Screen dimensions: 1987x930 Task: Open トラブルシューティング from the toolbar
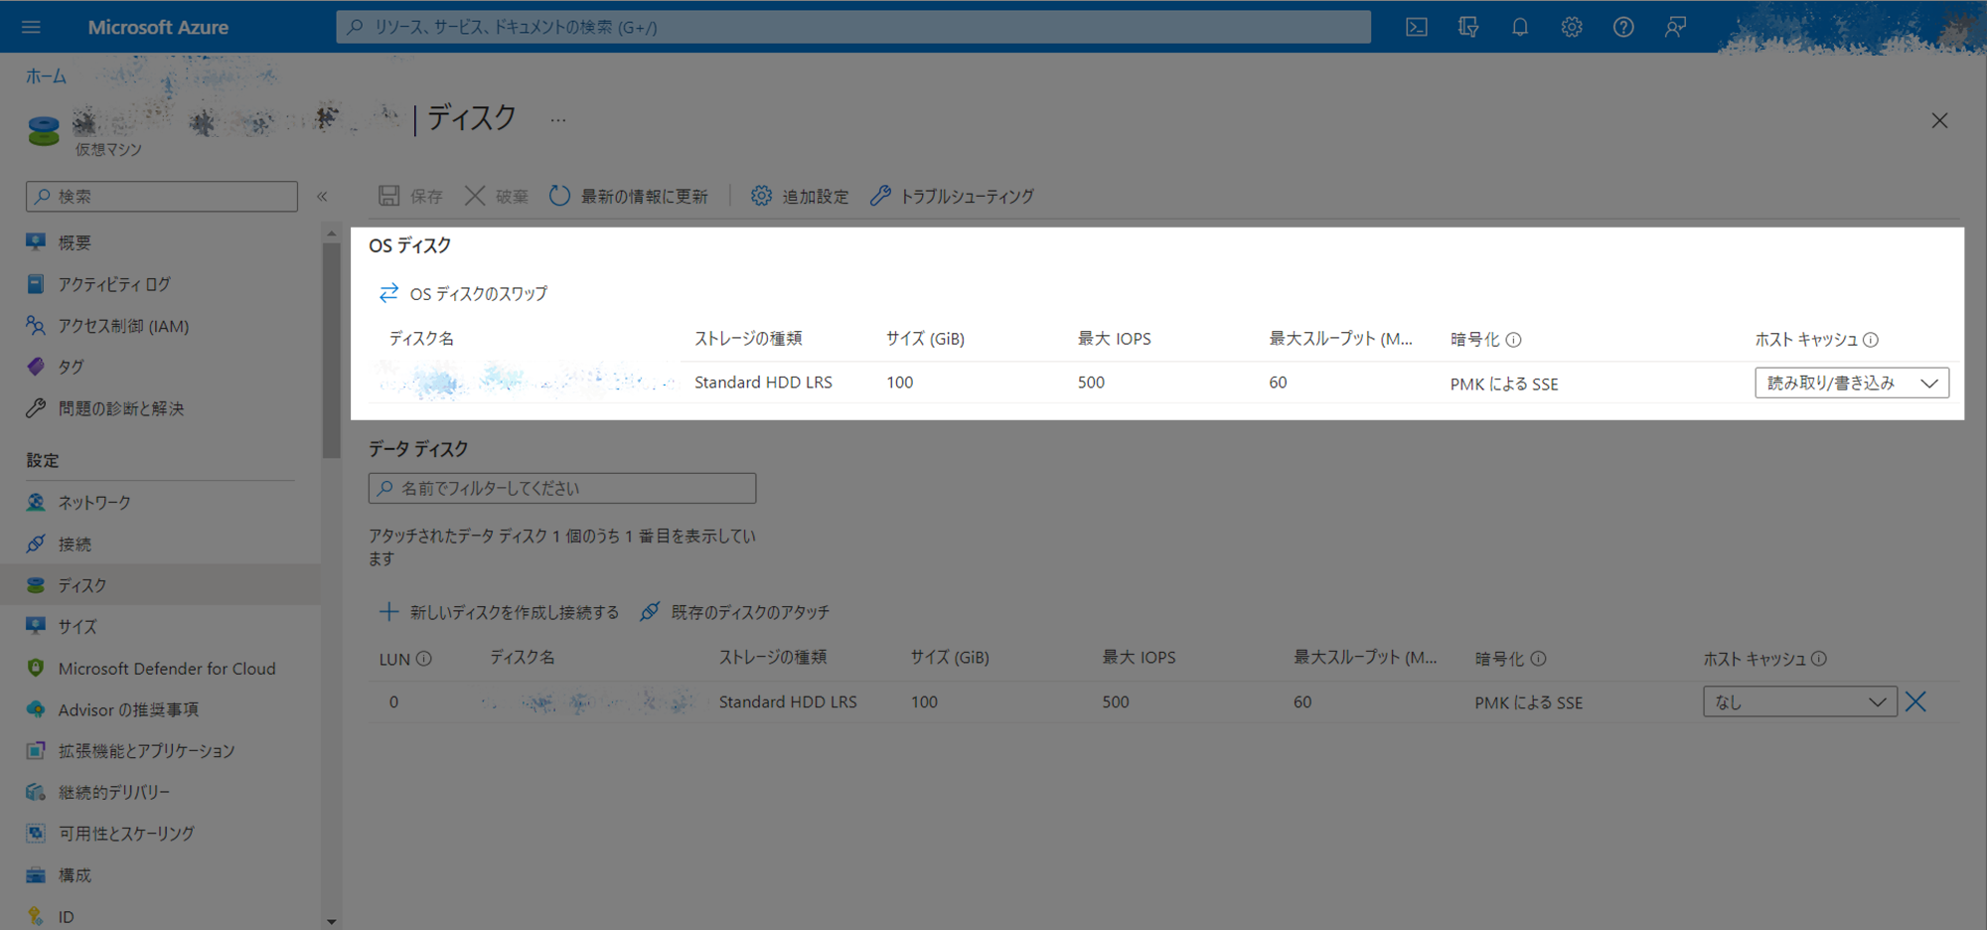[952, 196]
